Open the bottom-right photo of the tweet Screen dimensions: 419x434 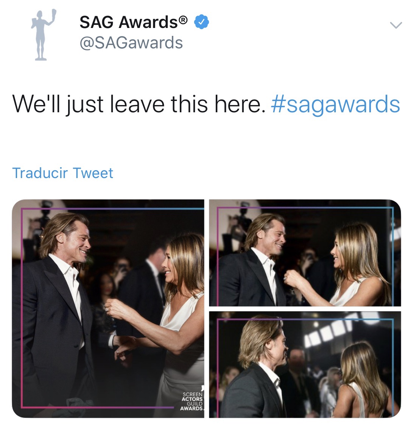point(305,364)
